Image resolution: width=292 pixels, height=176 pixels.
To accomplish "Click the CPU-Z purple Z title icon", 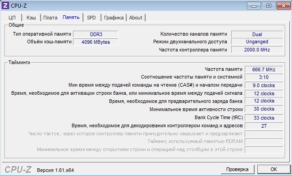I will [5, 5].
